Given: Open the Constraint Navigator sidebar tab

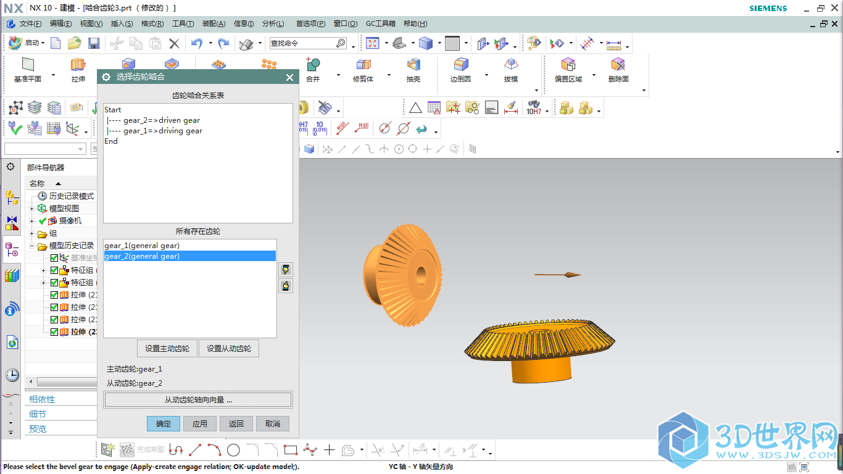Looking at the screenshot, I should point(12,223).
